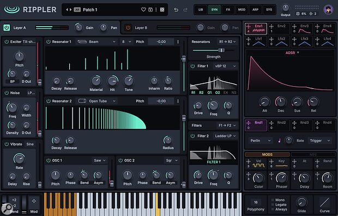Adjust the OSC 1 level fader
The width and height of the screenshot is (338, 216).
[112, 183]
